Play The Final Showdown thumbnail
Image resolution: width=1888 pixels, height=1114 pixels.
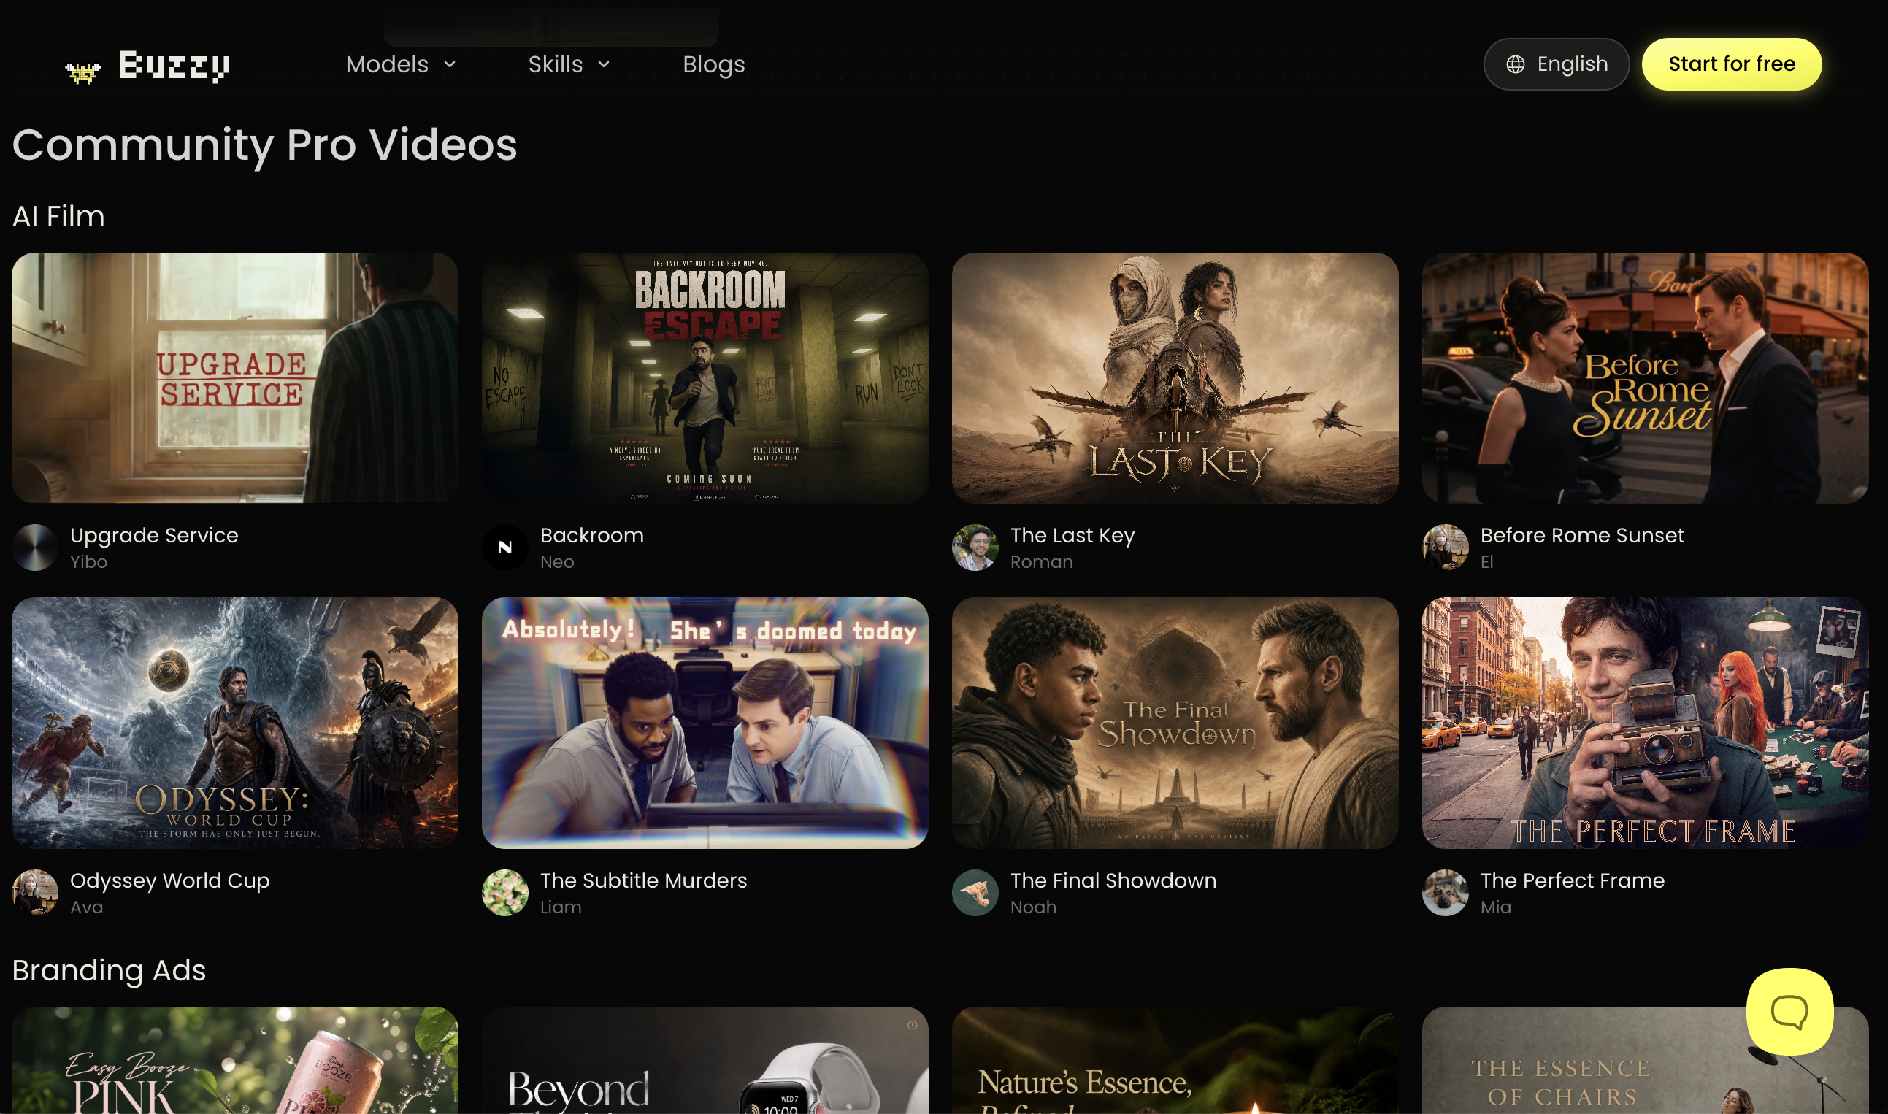coord(1175,723)
